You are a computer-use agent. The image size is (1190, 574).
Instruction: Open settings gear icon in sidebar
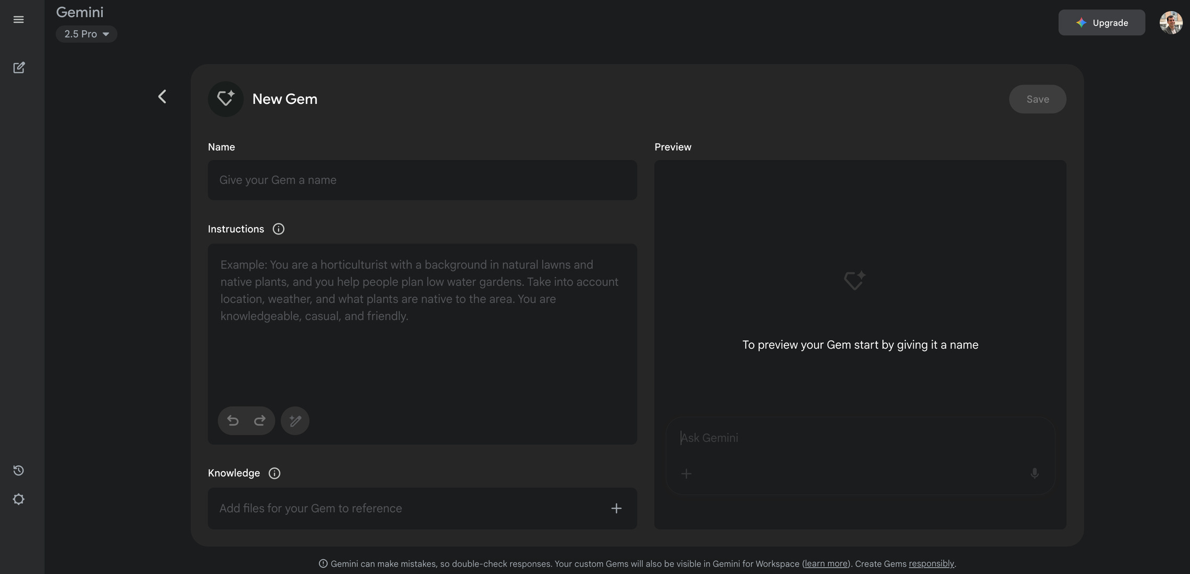point(19,499)
